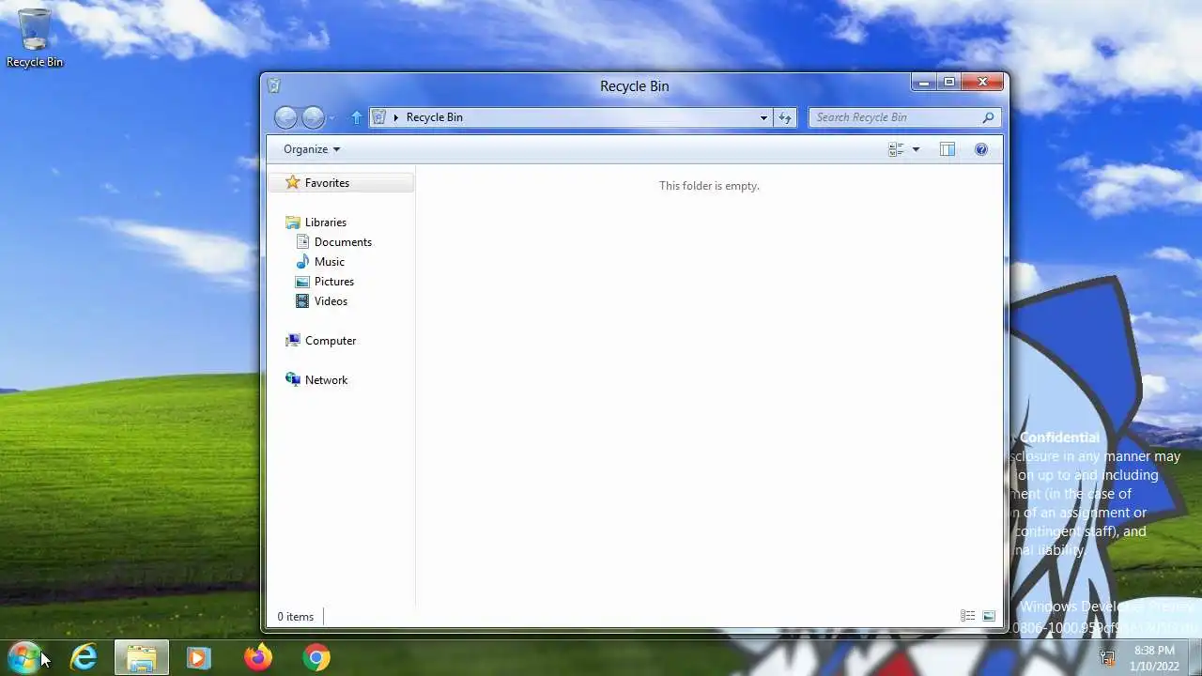Launch Internet Explorer from the taskbar
Viewport: 1202px width, 676px height.
85,657
